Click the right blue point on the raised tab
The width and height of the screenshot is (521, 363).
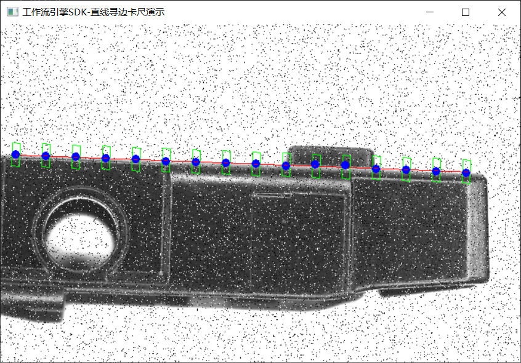click(345, 165)
